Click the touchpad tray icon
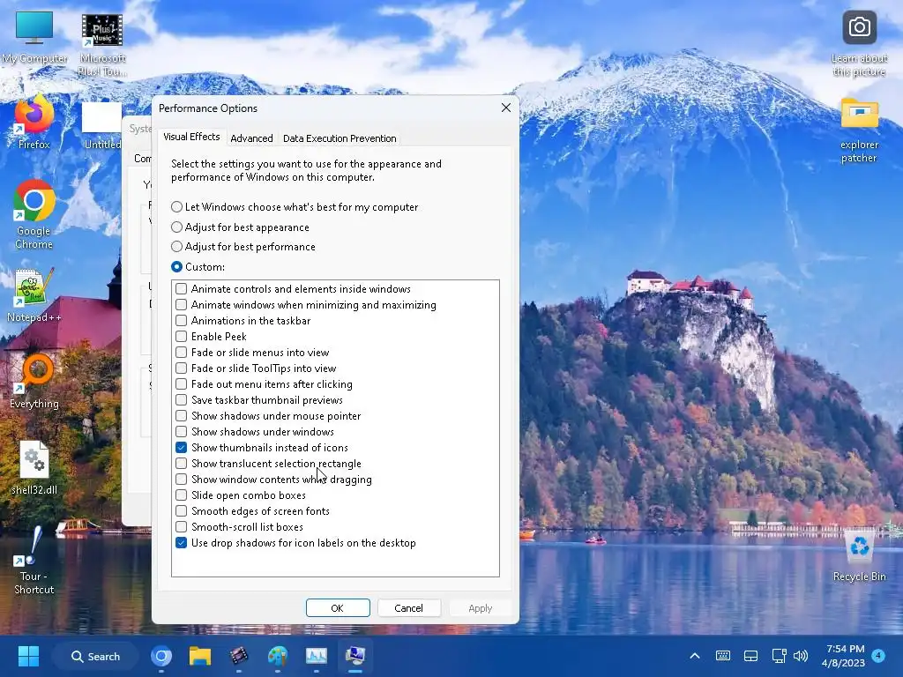Viewport: 903px width, 677px height. 750,656
